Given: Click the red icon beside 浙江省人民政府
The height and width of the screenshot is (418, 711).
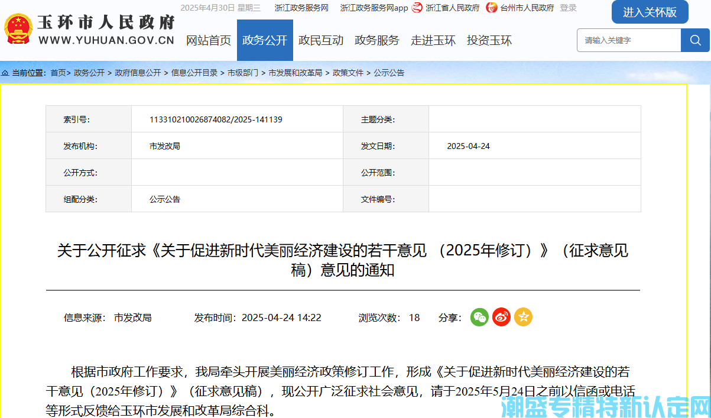Looking at the screenshot, I should tap(417, 8).
